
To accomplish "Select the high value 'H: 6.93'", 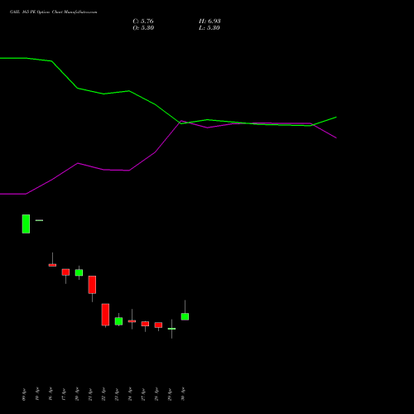I will tap(209, 21).
